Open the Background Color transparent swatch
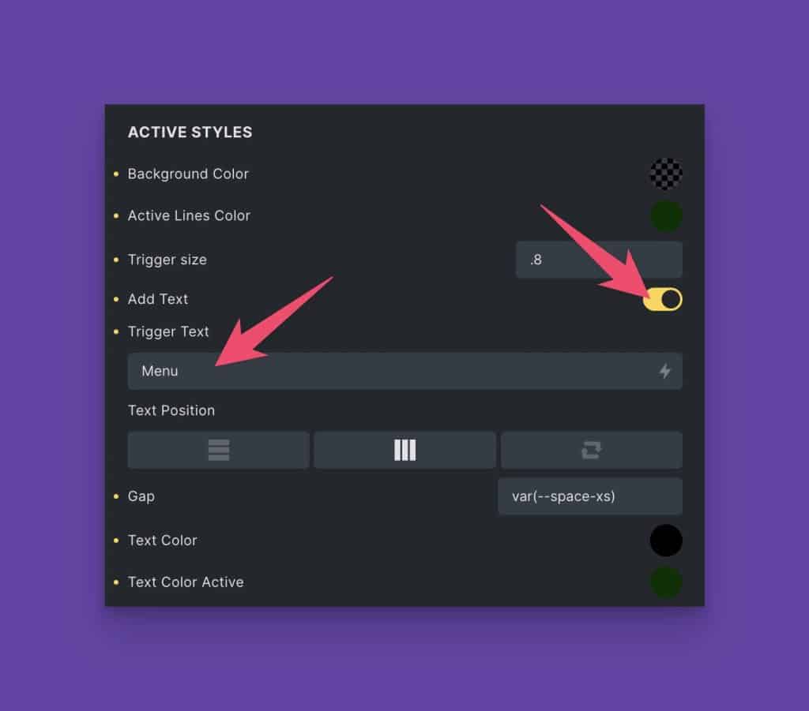 click(666, 174)
